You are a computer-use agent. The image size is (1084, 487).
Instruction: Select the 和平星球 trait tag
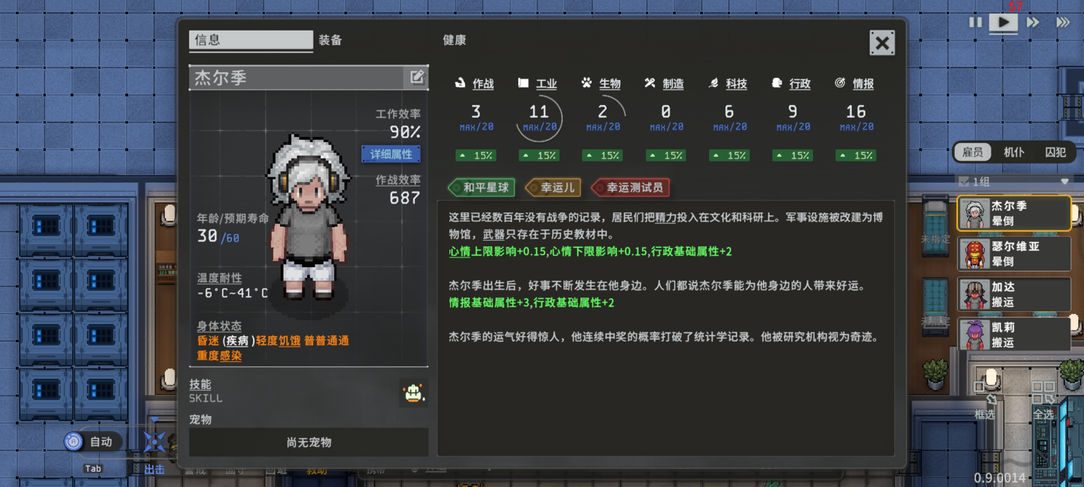(481, 187)
